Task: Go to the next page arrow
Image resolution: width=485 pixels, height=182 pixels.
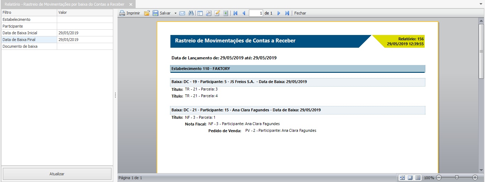Action: 279,13
